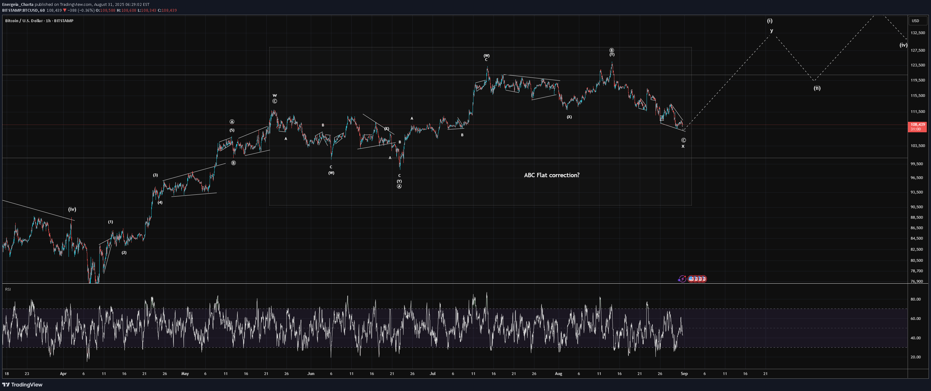931x391 pixels.
Task: Select the (4) wave label
Action: [160, 202]
